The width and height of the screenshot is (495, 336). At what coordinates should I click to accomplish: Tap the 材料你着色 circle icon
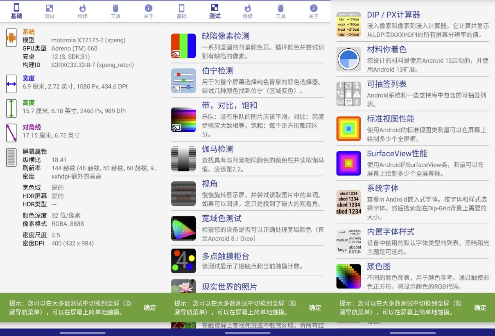click(348, 59)
